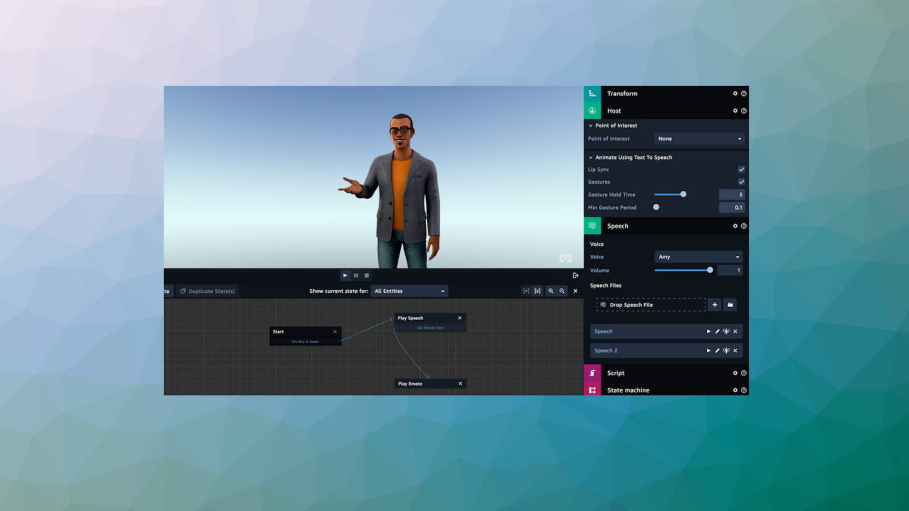909x511 pixels.
Task: Open help for the Host component
Action: tap(744, 111)
